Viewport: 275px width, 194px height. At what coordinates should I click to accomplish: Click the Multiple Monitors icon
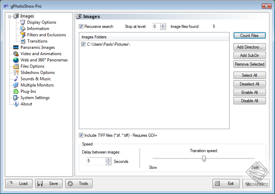coord(16,85)
